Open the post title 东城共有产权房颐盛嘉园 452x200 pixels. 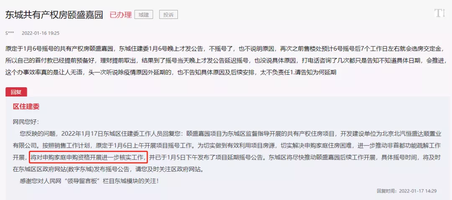54,15
